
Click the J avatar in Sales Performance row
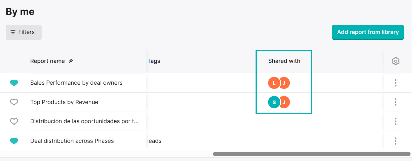tap(285, 83)
